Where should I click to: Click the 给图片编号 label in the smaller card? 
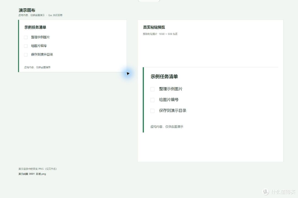[x=39, y=46]
